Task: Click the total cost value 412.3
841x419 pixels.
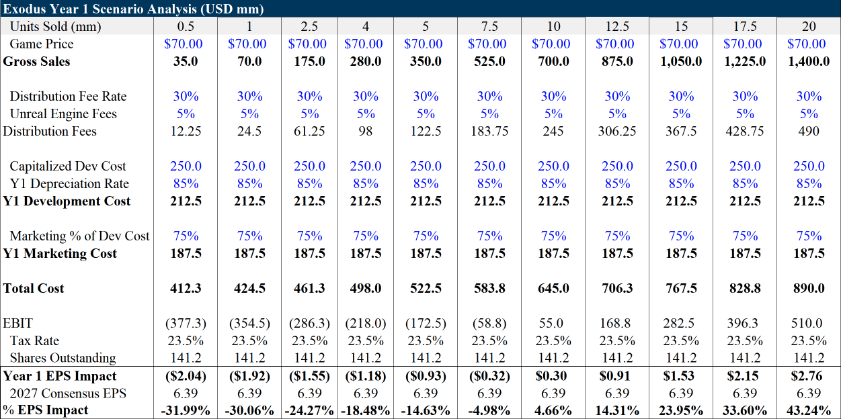Action: (186, 288)
